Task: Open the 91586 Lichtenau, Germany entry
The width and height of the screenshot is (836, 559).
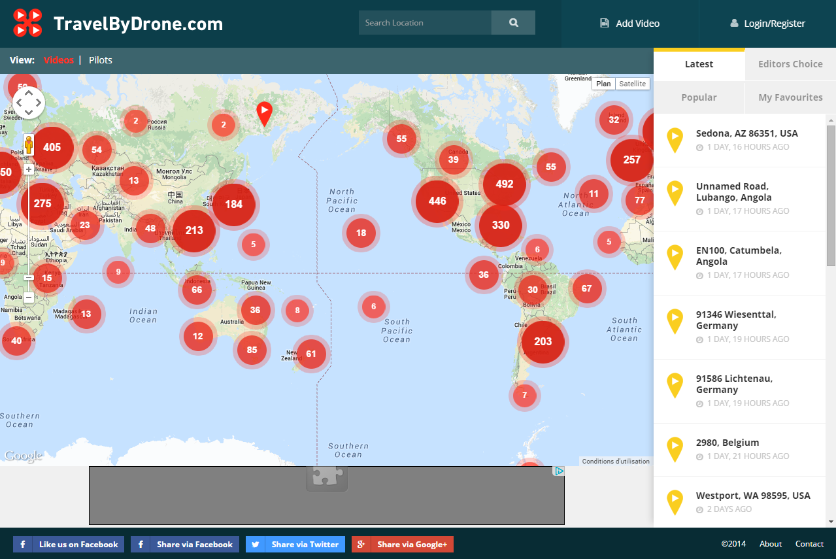Action: pyautogui.click(x=740, y=391)
